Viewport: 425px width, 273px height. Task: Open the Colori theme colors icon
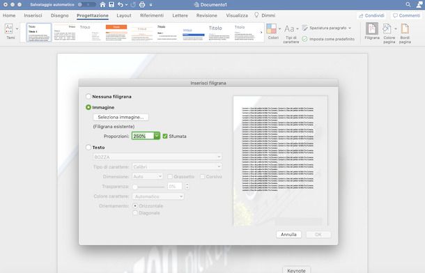(271, 29)
